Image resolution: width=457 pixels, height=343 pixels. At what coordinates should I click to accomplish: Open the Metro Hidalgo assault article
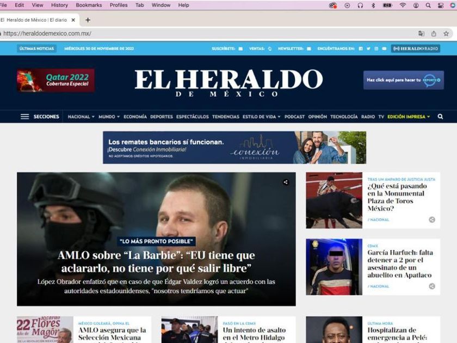[254, 334]
